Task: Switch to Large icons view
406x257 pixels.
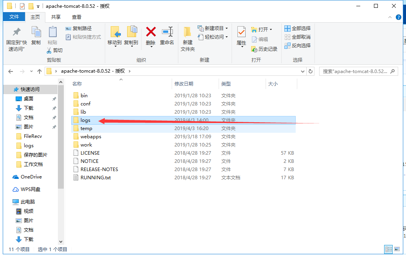Action: click(397, 249)
